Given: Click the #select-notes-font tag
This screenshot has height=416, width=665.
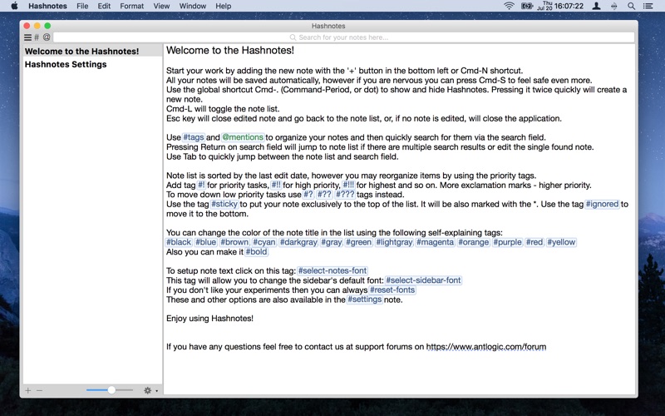Looking at the screenshot, I should (x=332, y=270).
